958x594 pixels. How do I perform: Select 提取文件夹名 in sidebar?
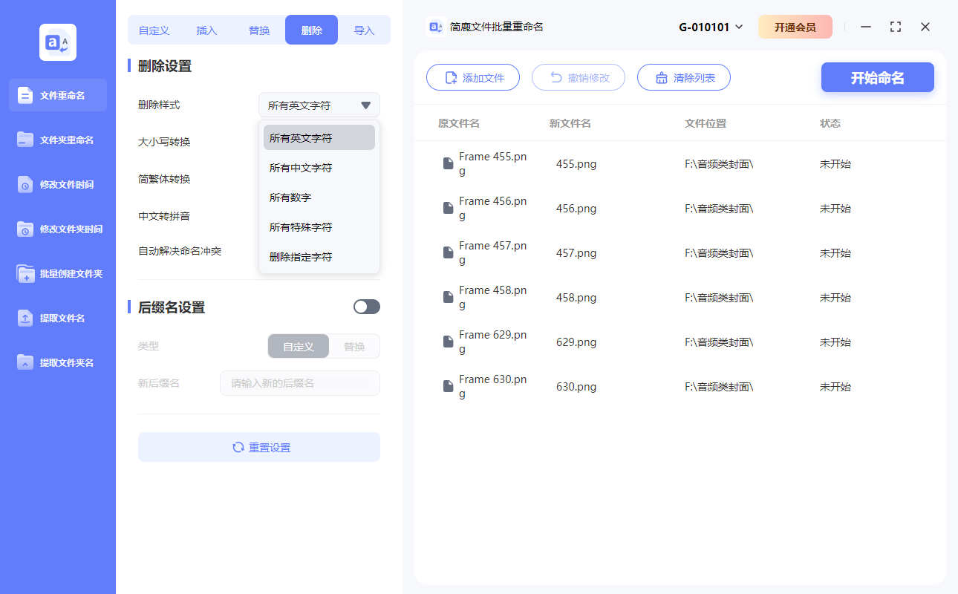click(57, 362)
